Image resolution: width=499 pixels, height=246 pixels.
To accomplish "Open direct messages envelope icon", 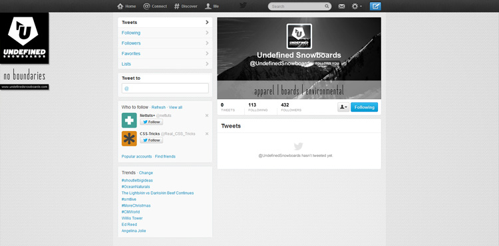I will pyautogui.click(x=341, y=7).
